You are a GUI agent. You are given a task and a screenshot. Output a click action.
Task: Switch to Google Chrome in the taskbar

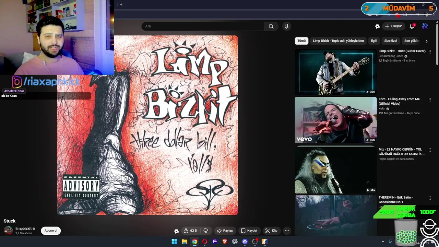194,242
